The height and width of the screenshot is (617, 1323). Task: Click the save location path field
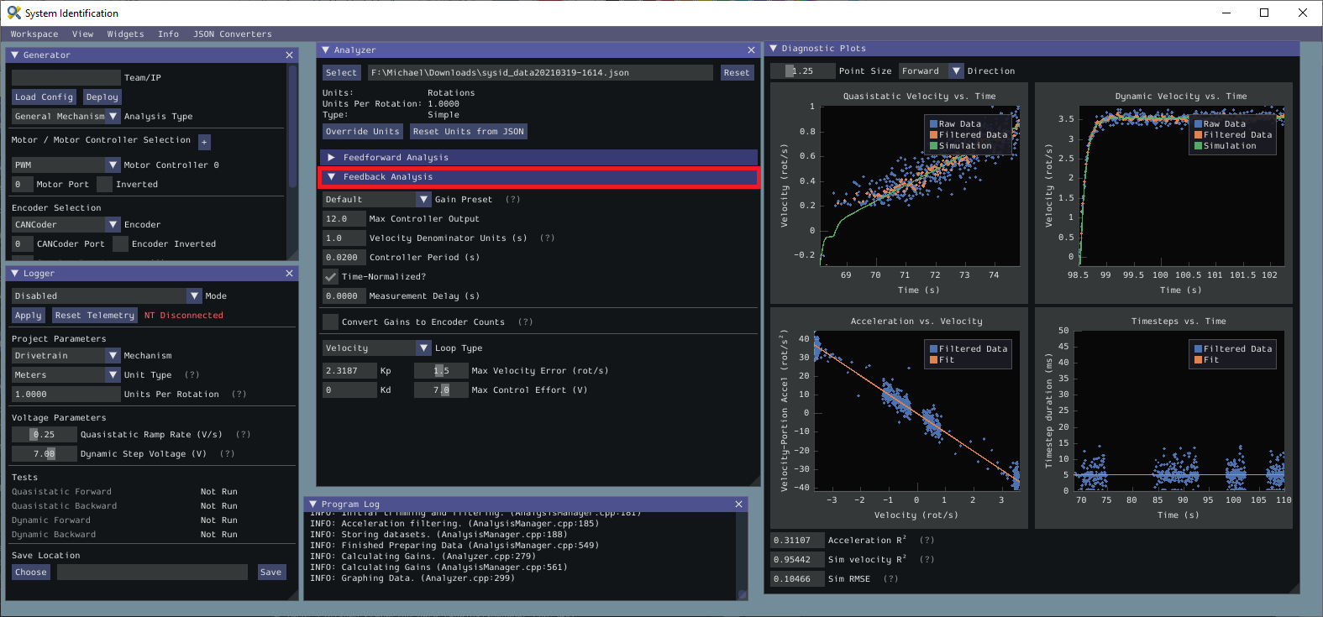[x=152, y=573]
